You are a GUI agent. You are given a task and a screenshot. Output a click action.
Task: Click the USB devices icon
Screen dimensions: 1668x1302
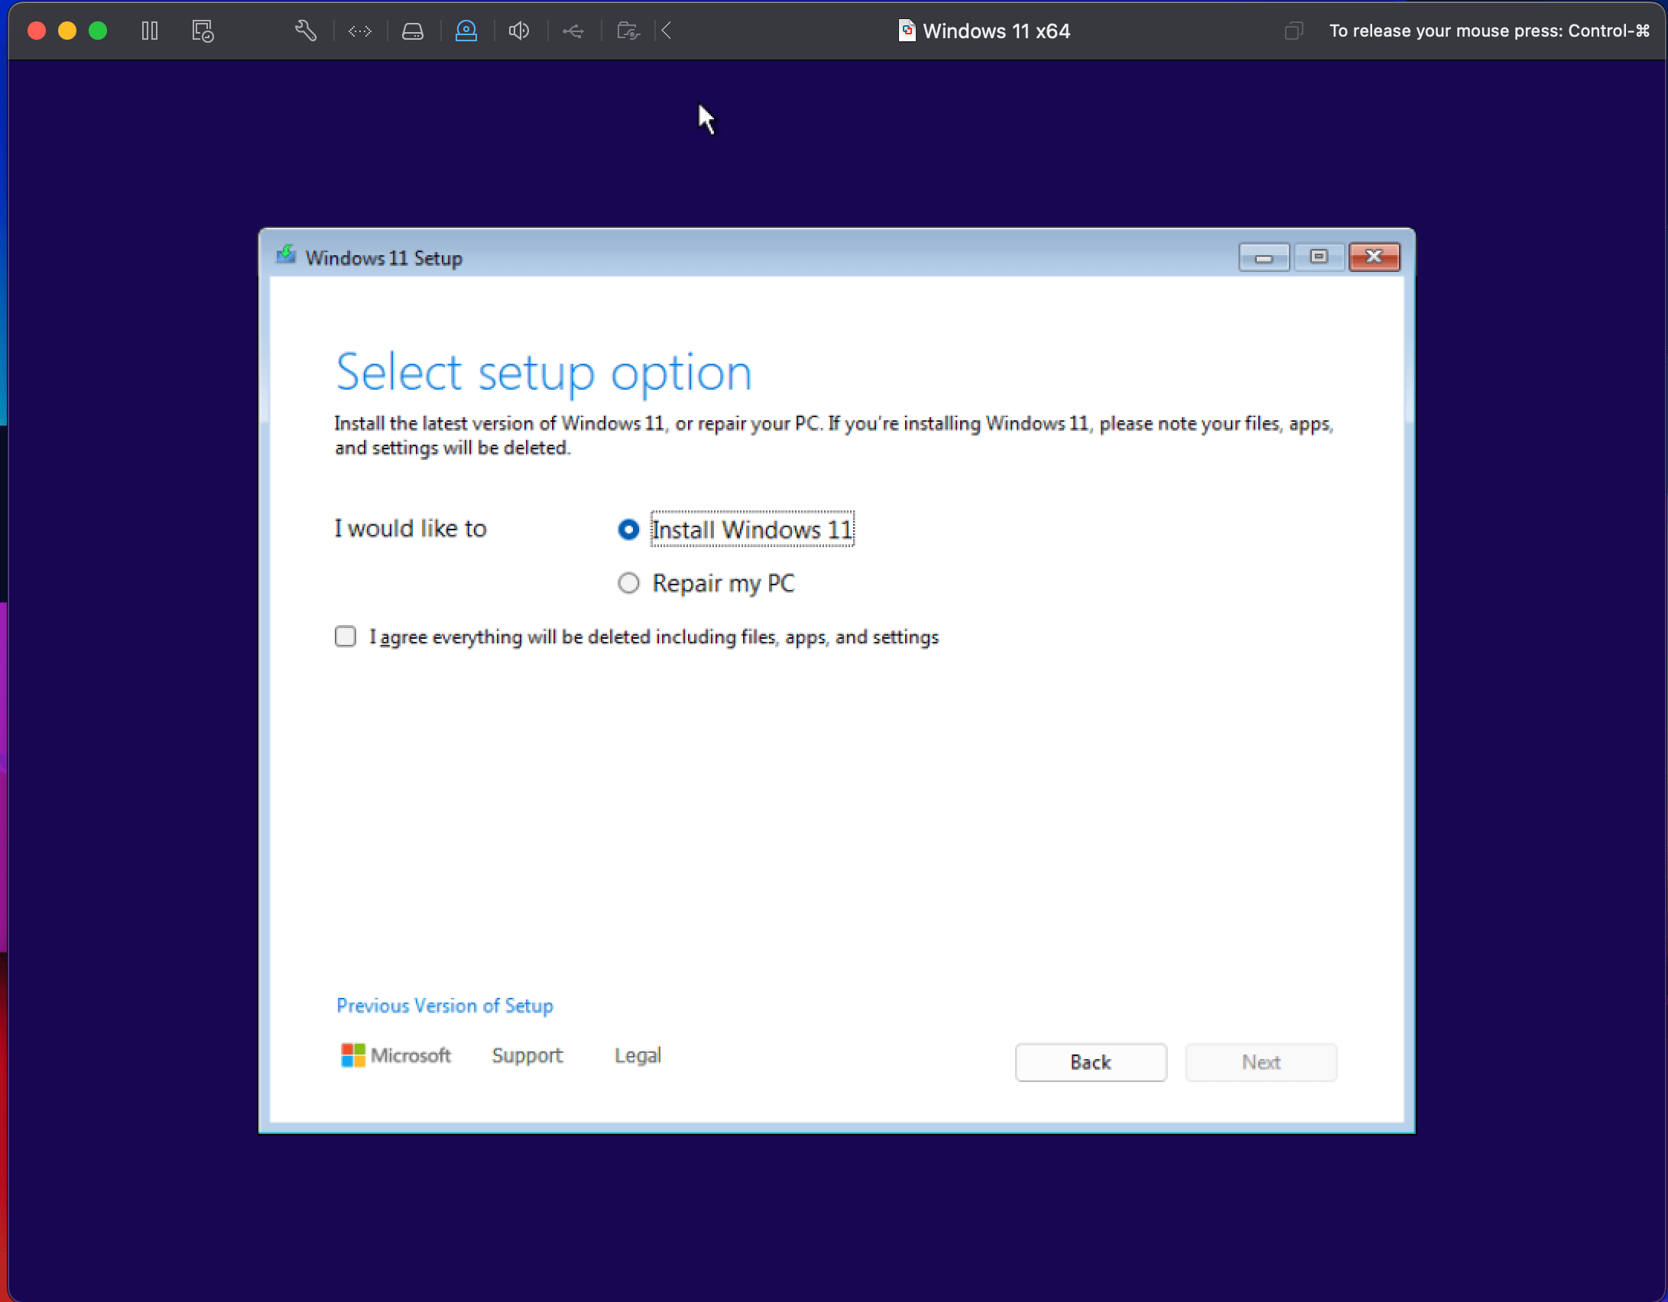(573, 31)
